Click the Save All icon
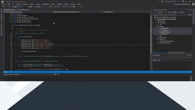This screenshot has width=195, height=110. (x=18, y=7)
